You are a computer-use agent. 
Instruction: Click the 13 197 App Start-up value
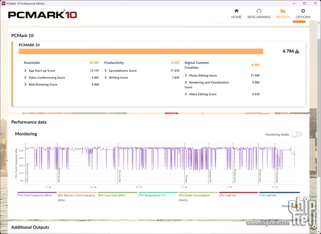coord(94,71)
